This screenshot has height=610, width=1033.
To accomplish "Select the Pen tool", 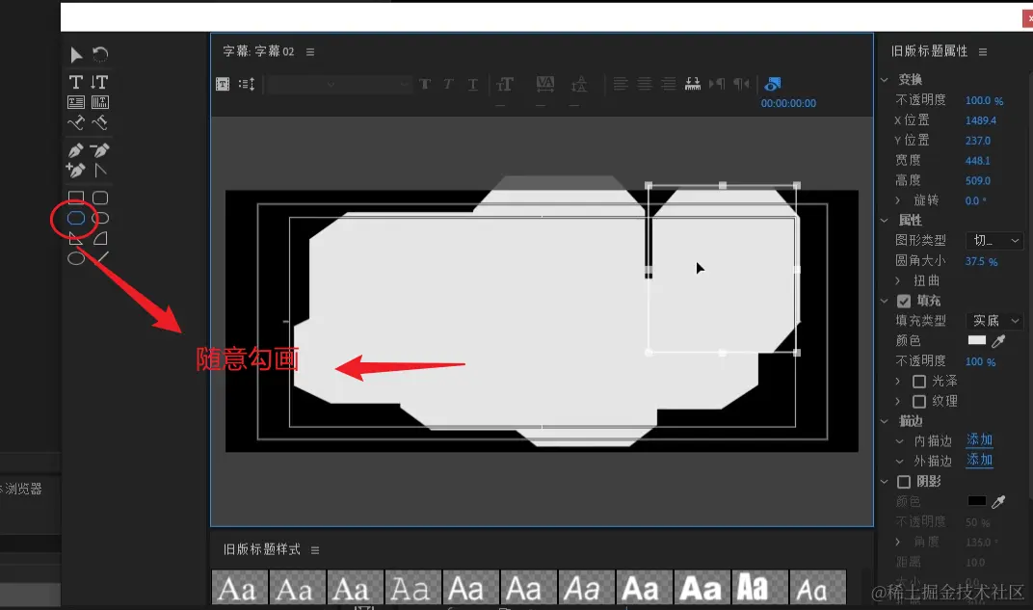I will 76,150.
